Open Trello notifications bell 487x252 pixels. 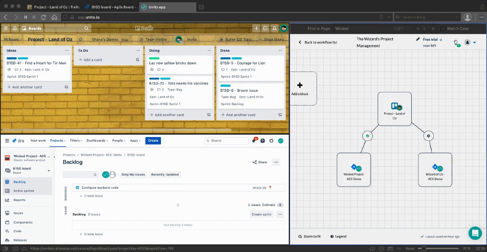(274, 28)
